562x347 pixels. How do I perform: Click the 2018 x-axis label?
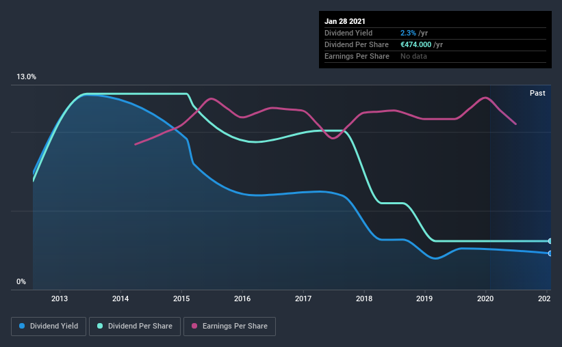pos(364,299)
